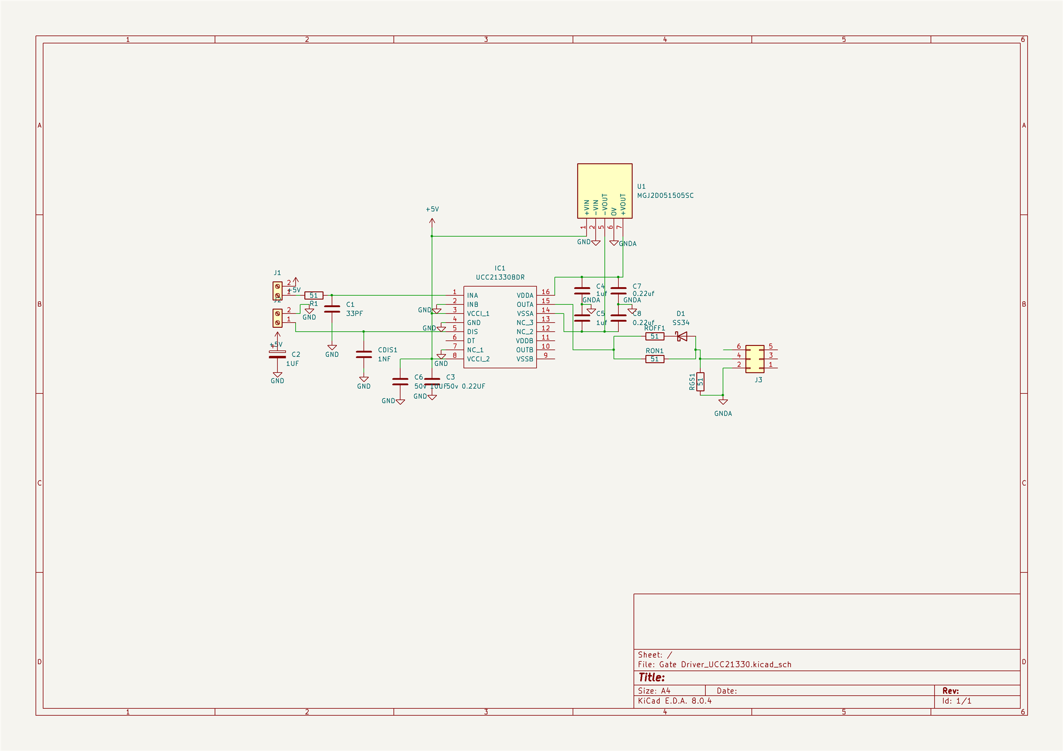Click the C8 0.22uf capacitor symbol
This screenshot has width=1063, height=751.
pyautogui.click(x=618, y=318)
